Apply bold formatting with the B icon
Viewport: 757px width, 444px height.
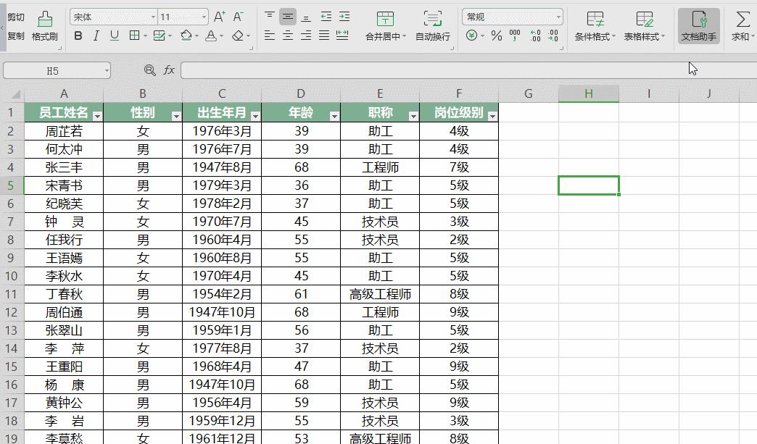click(x=78, y=35)
